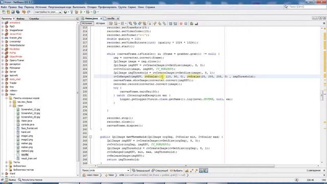Viewport: 327px width, 184px height.
Task: Toggle Match Case in search bar
Action: (x=187, y=171)
